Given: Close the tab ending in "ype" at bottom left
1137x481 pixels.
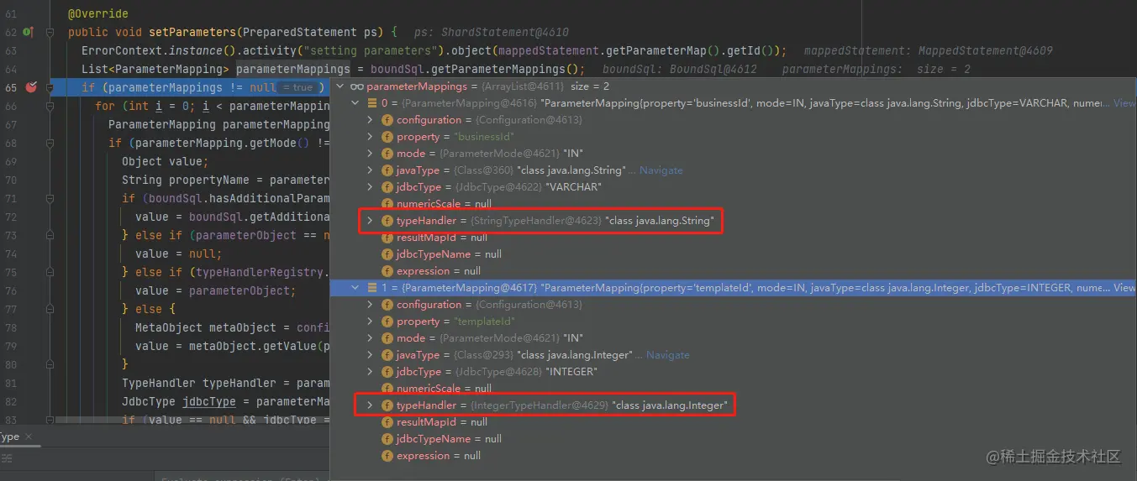Looking at the screenshot, I should pyautogui.click(x=27, y=437).
